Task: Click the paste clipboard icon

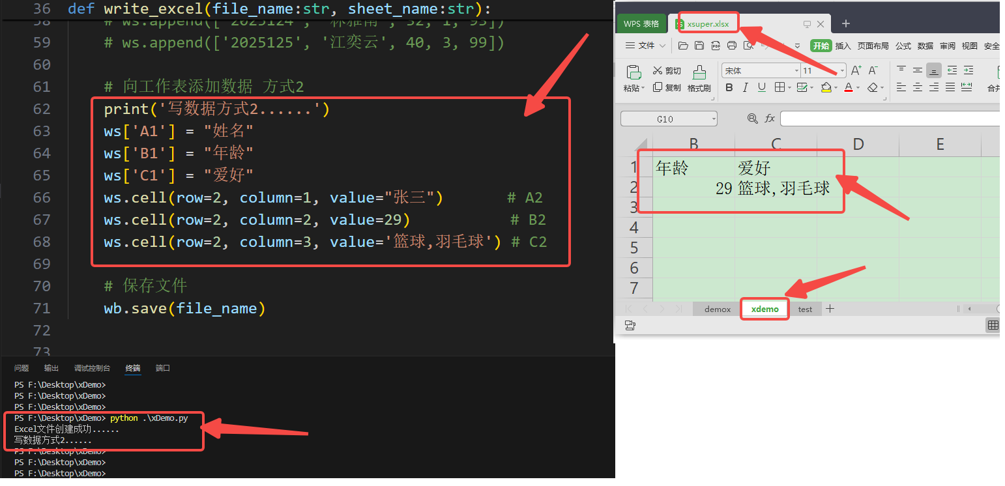Action: pos(634,72)
